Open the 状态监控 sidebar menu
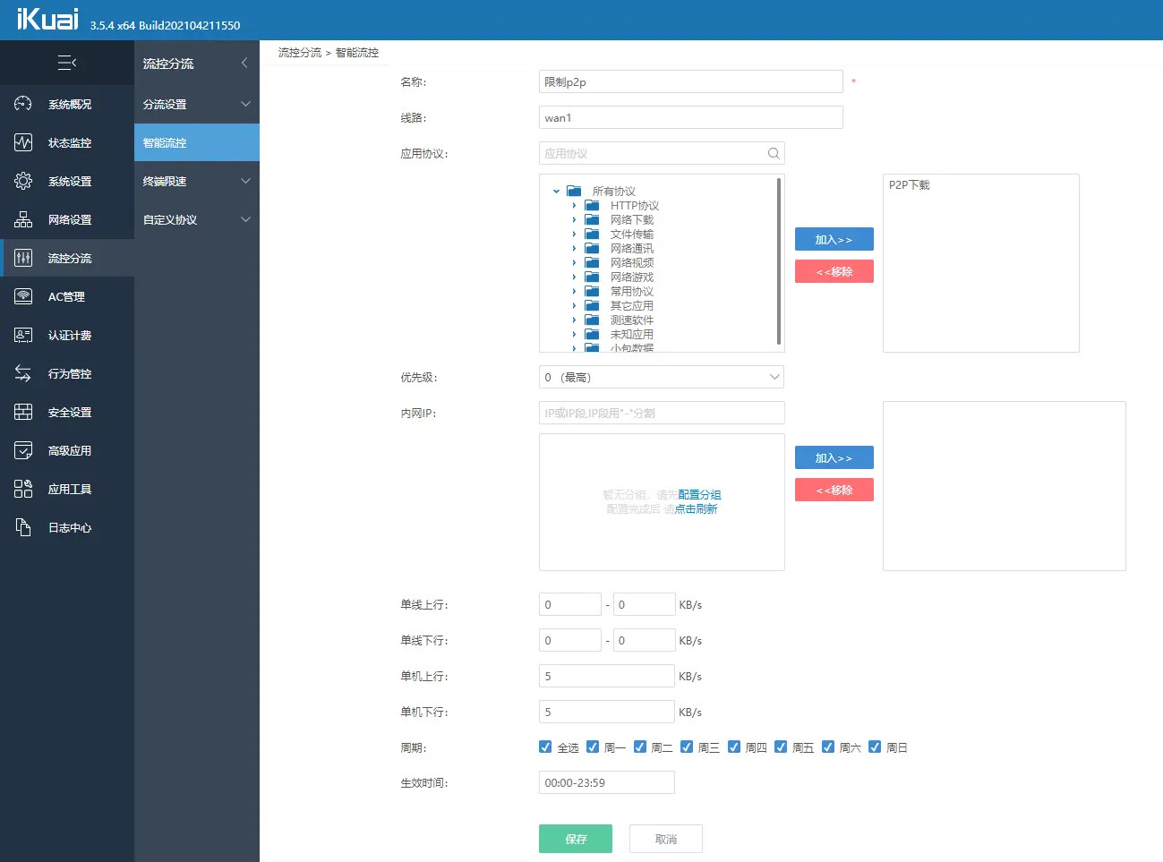Viewport: 1163px width, 862px height. click(x=67, y=142)
